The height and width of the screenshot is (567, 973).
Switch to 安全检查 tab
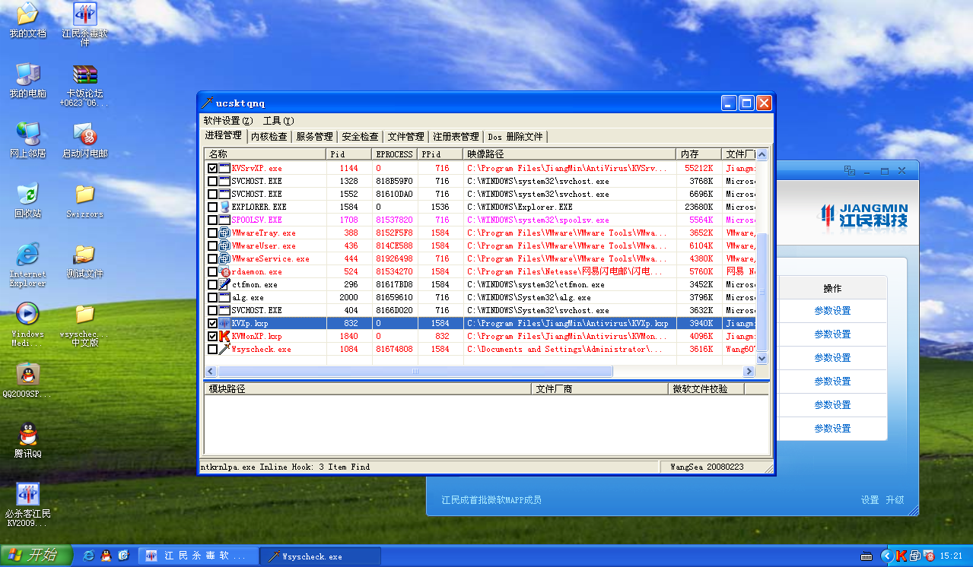(x=361, y=137)
